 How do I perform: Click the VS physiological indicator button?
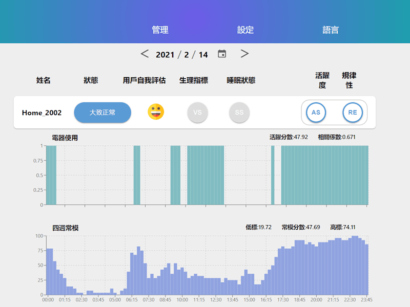click(x=197, y=113)
